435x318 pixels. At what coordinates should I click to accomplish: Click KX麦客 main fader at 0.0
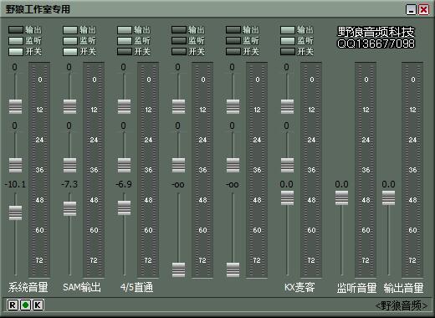[287, 198]
